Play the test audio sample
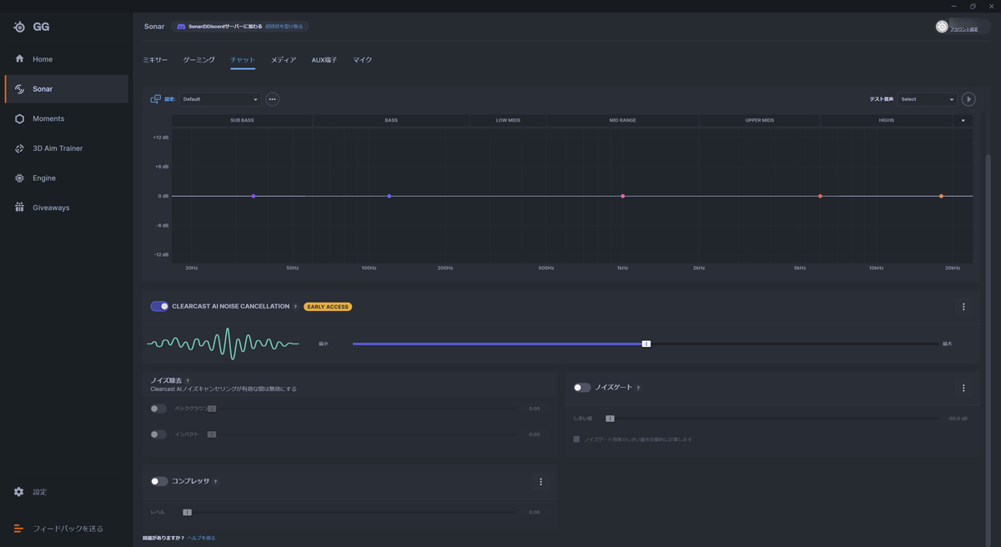Screen dimensions: 1001x547 968,99
